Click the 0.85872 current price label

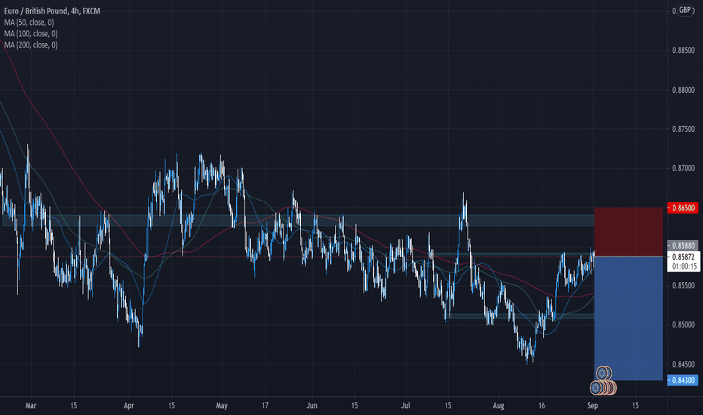683,257
